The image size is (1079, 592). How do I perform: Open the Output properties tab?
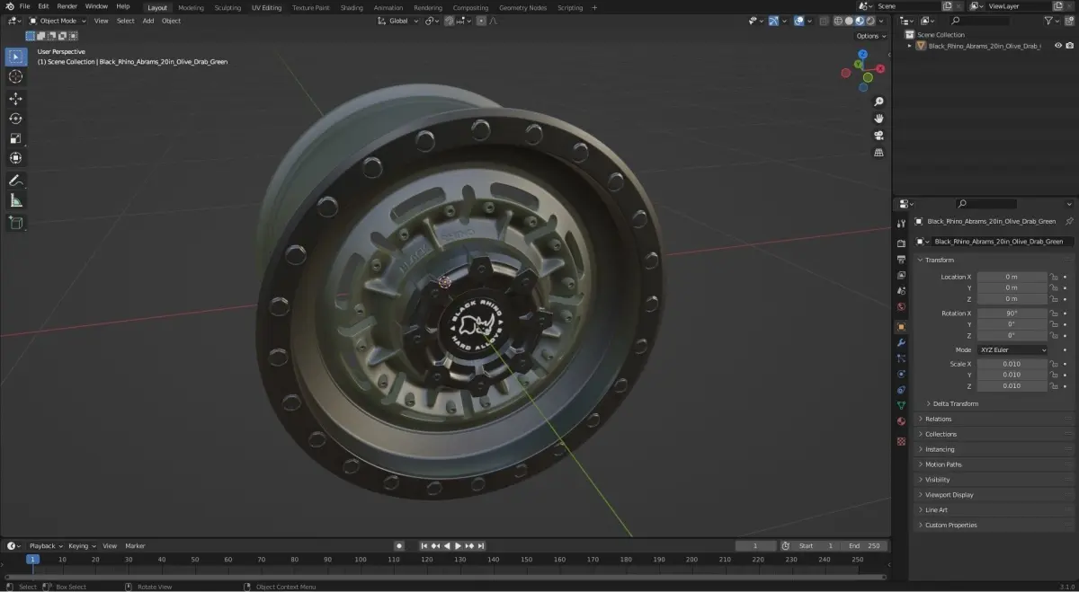point(901,260)
